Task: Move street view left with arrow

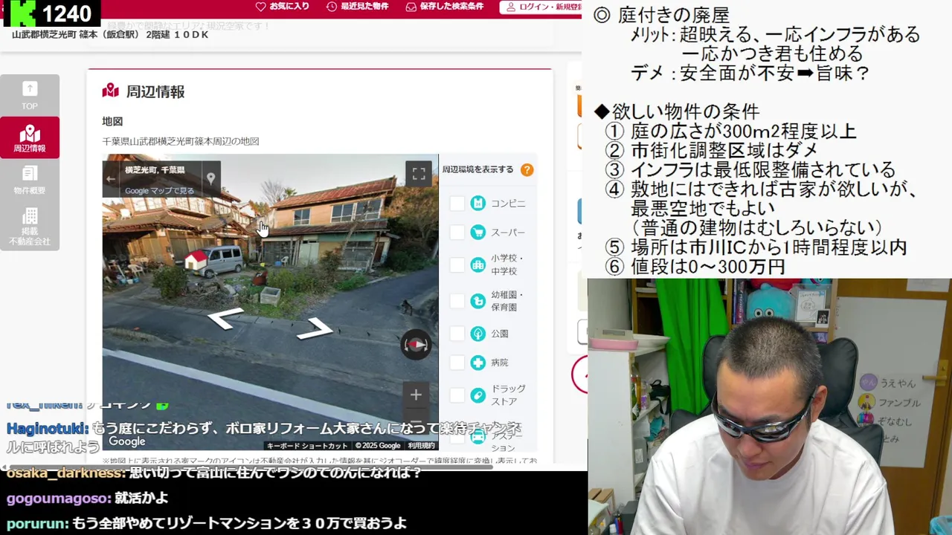Action: [225, 318]
